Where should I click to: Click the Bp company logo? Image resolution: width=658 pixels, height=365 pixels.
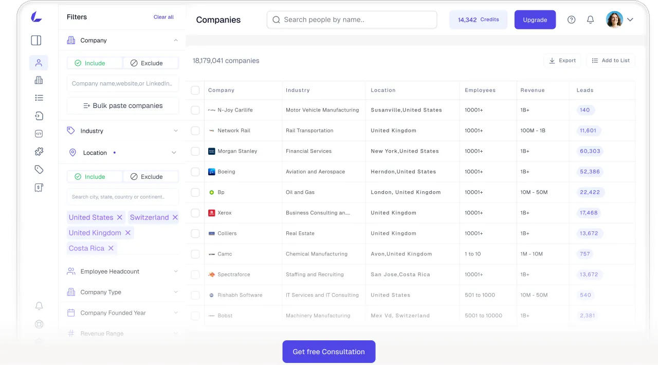pos(211,192)
